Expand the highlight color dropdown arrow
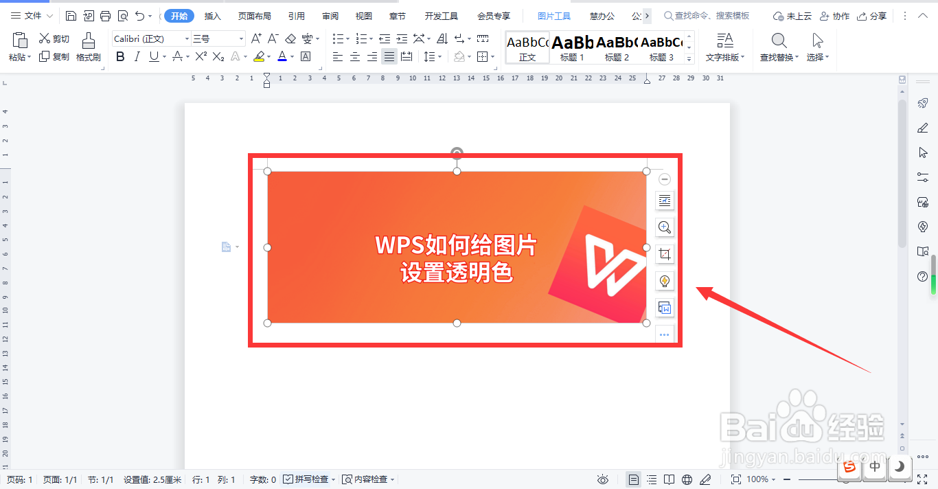938x489 pixels. coord(268,56)
